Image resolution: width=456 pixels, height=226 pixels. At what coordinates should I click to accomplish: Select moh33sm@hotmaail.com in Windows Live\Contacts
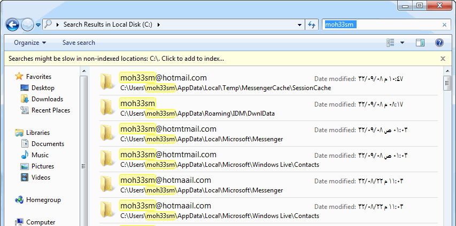pos(268,210)
